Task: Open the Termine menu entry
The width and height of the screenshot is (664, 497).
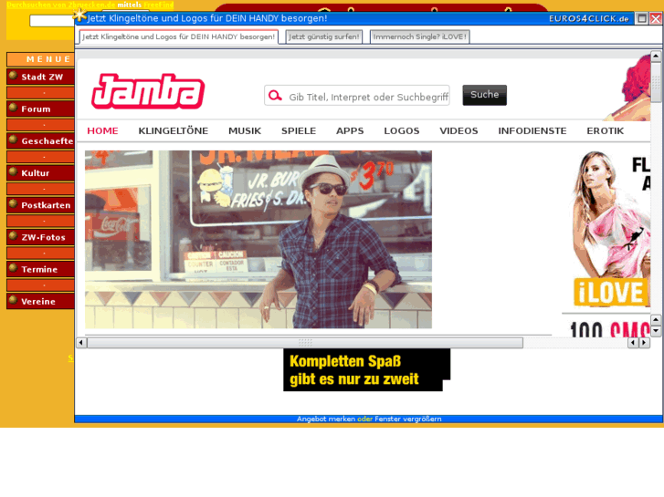Action: tap(41, 269)
